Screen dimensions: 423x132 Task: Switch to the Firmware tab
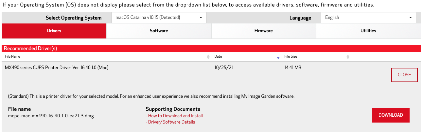[x=264, y=31]
